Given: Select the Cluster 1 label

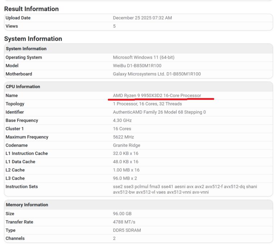Looking at the screenshot, I should [x=14, y=129].
